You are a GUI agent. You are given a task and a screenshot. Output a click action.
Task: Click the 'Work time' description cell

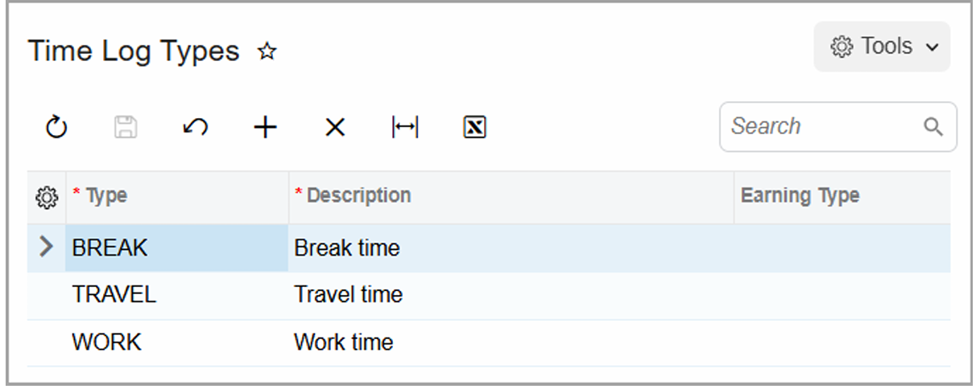(344, 342)
